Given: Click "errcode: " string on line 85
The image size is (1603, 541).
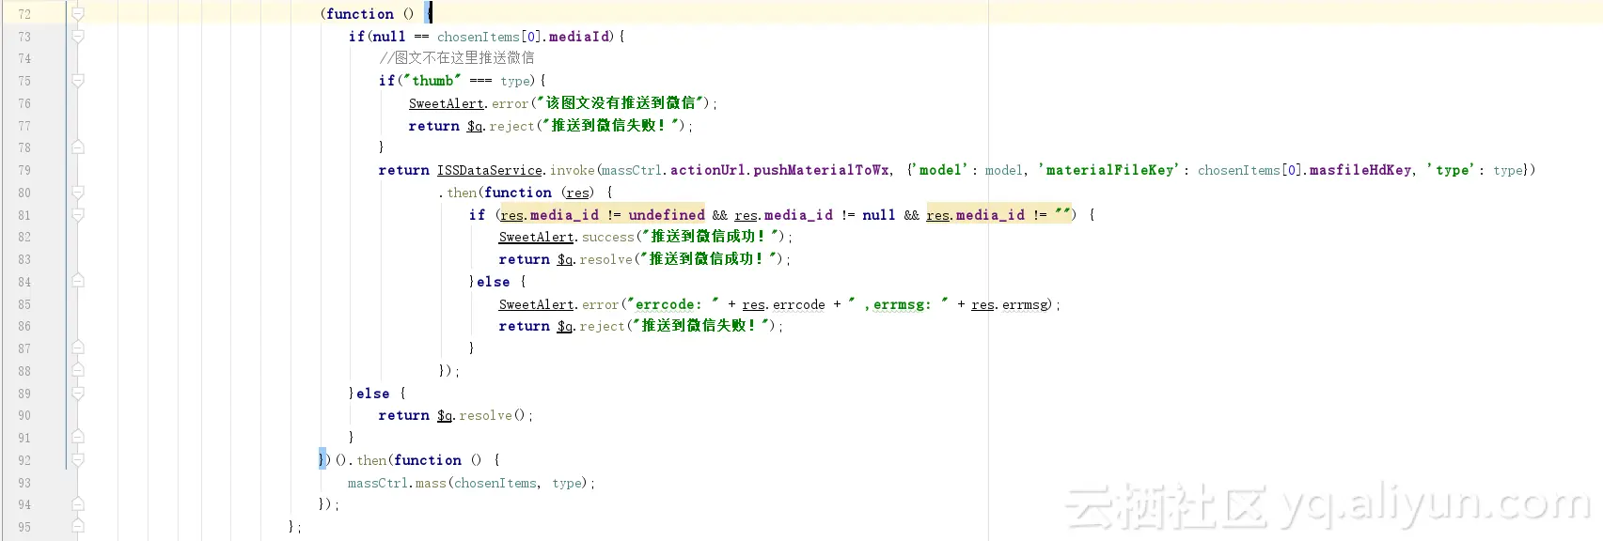Looking at the screenshot, I should pos(673,304).
